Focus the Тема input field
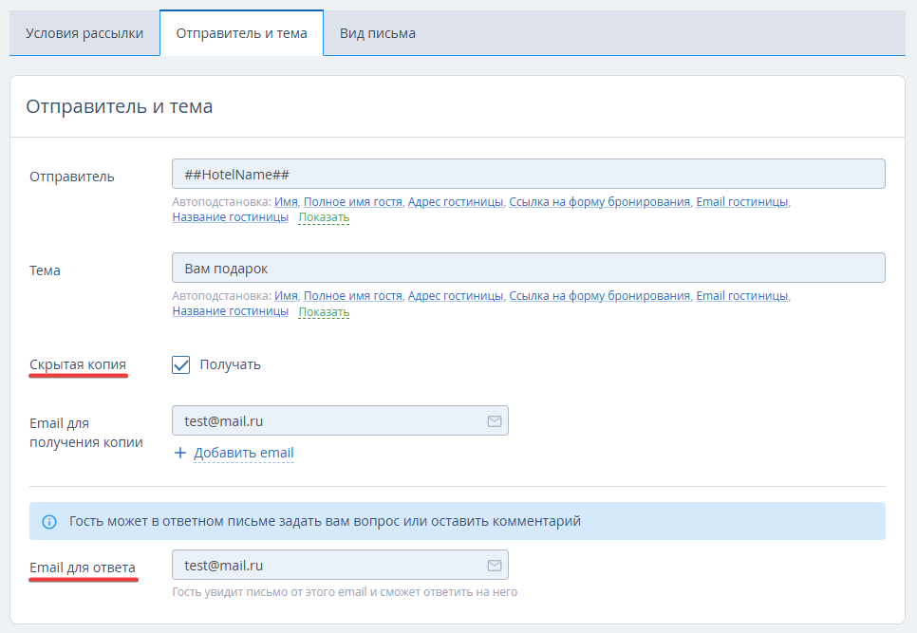 pyautogui.click(x=528, y=269)
